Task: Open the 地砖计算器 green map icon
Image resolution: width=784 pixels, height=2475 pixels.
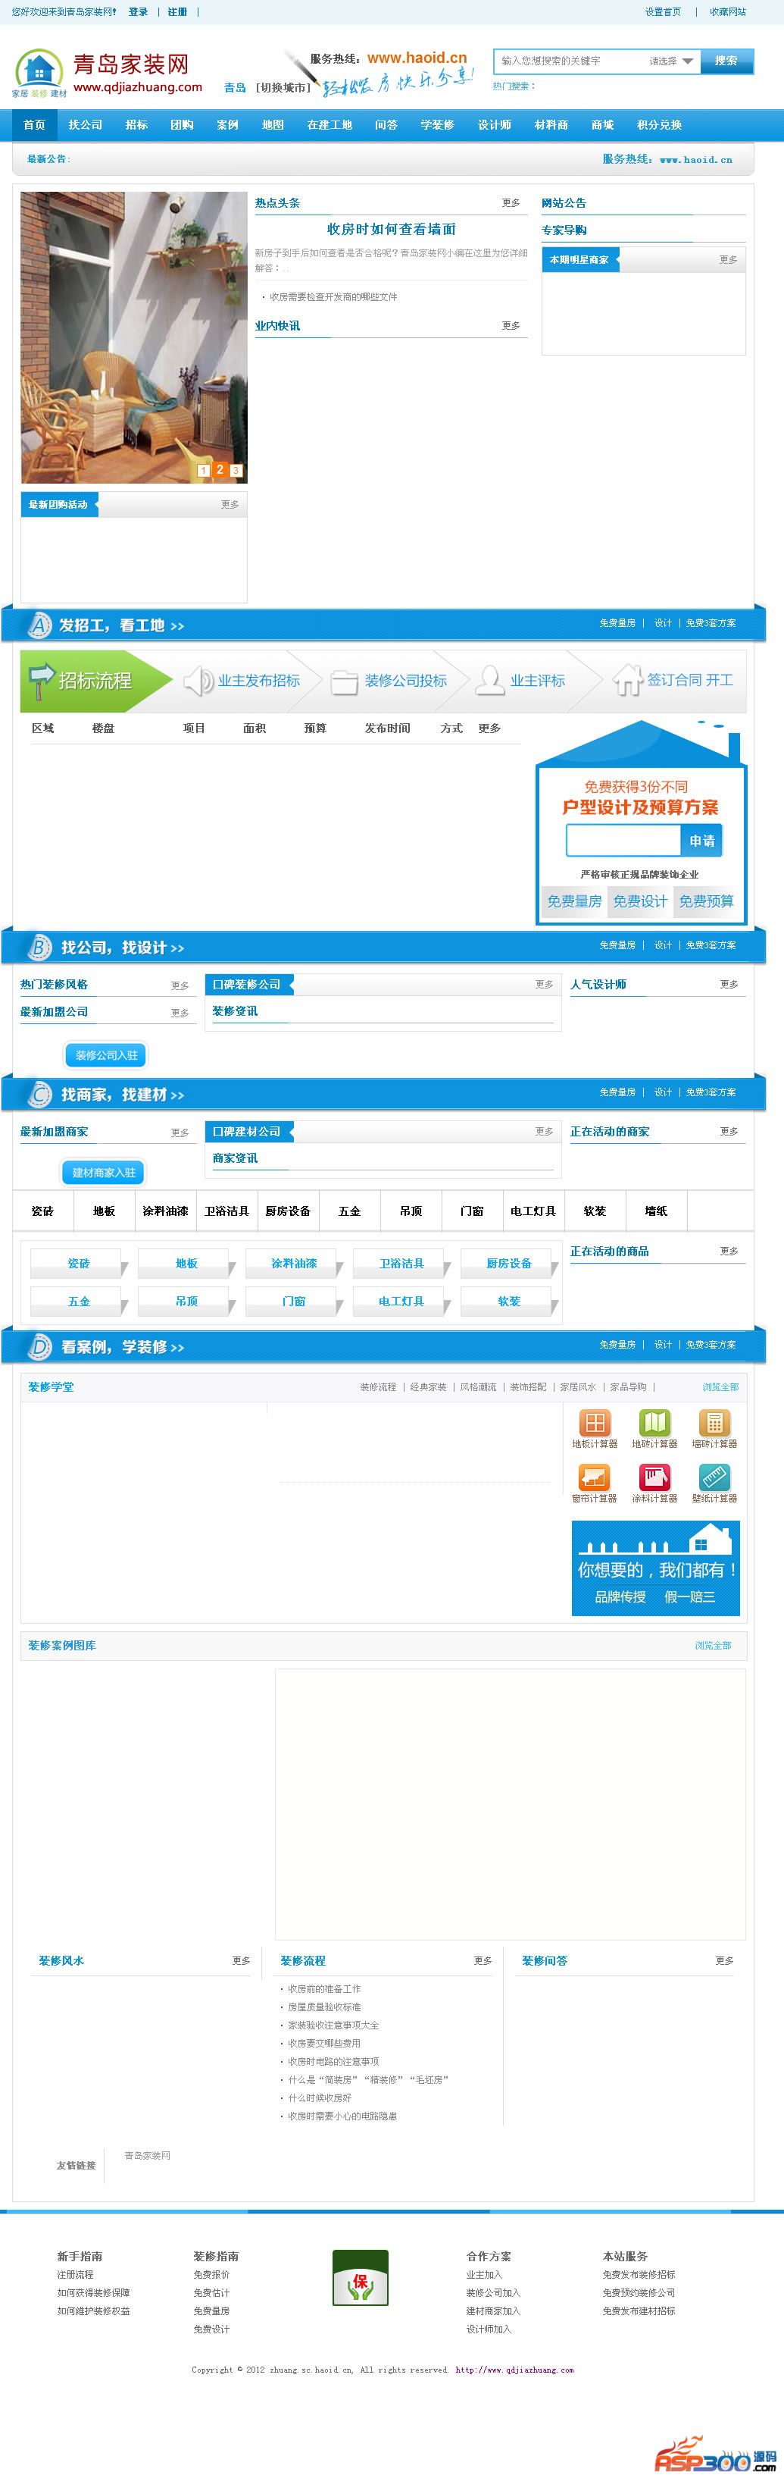Action: [654, 1422]
